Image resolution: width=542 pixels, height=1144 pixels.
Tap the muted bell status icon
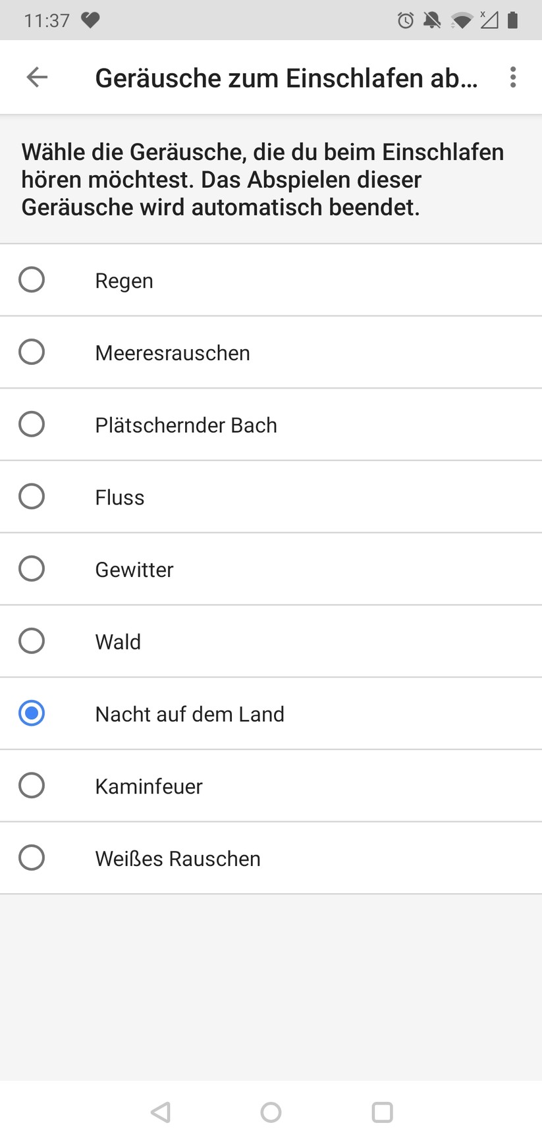point(432,20)
